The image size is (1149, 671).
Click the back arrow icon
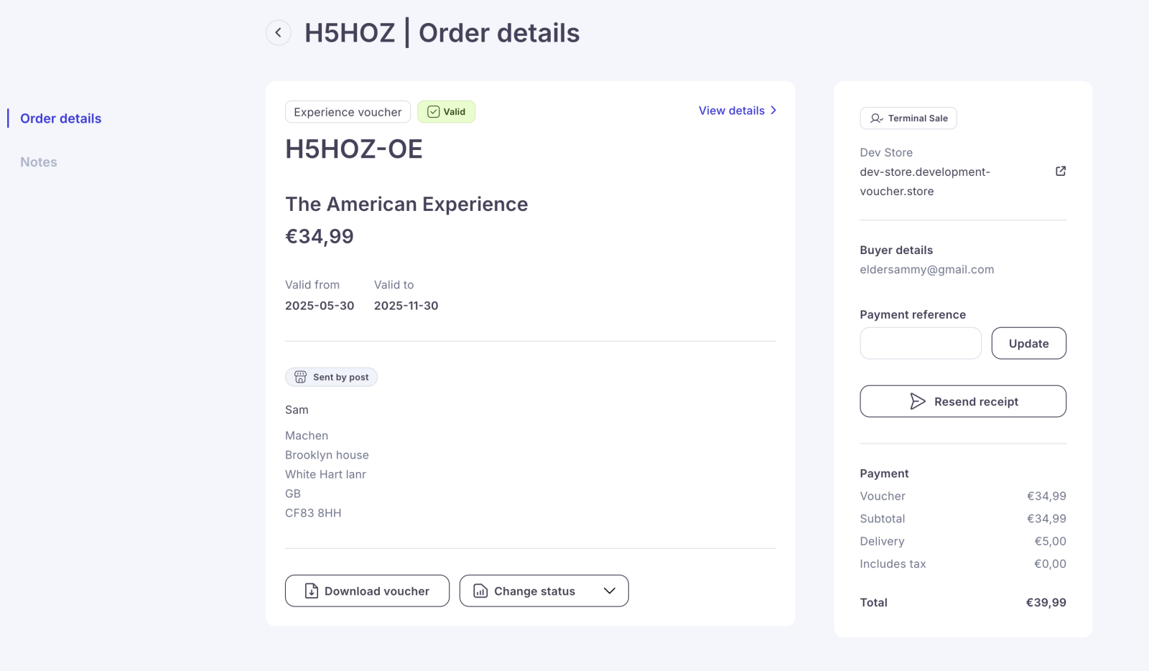coord(278,33)
